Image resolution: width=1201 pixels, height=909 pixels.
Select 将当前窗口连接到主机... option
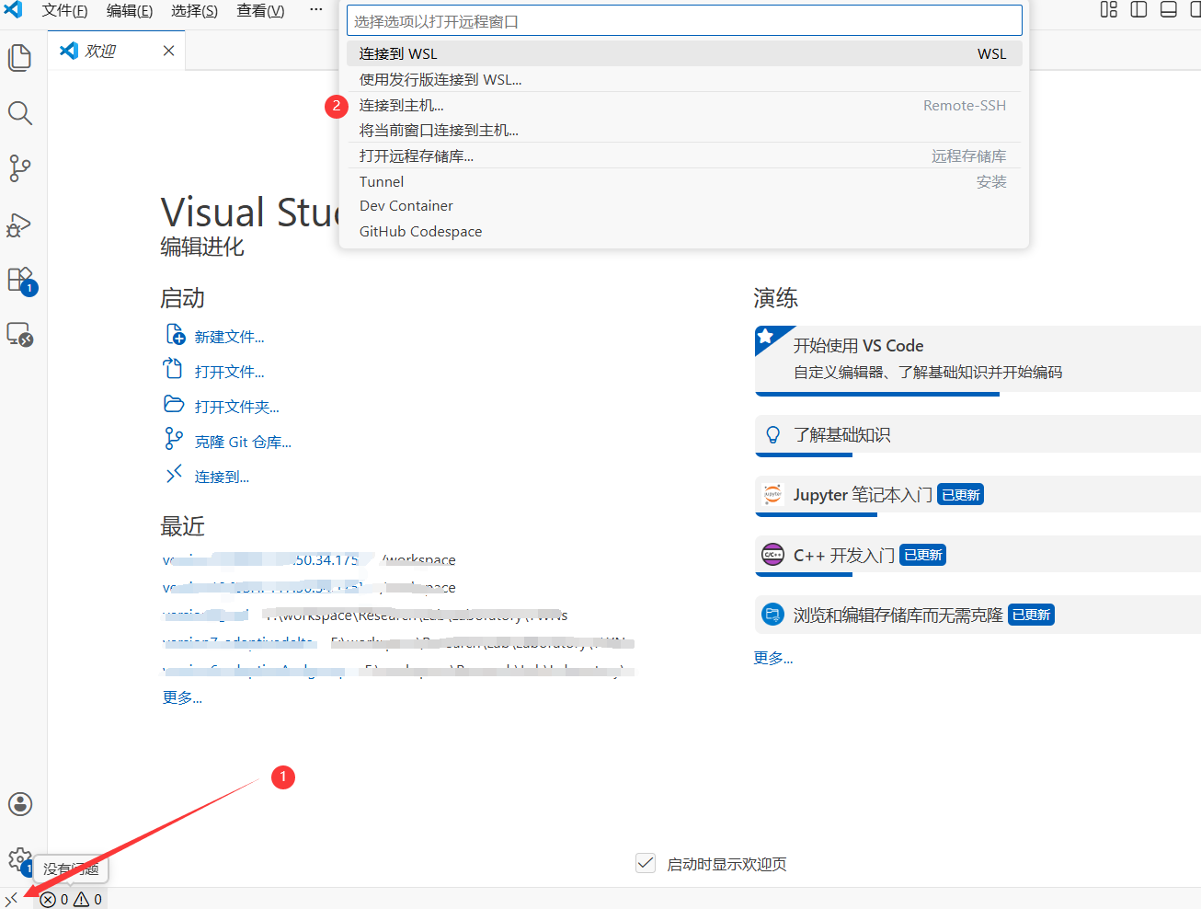684,130
